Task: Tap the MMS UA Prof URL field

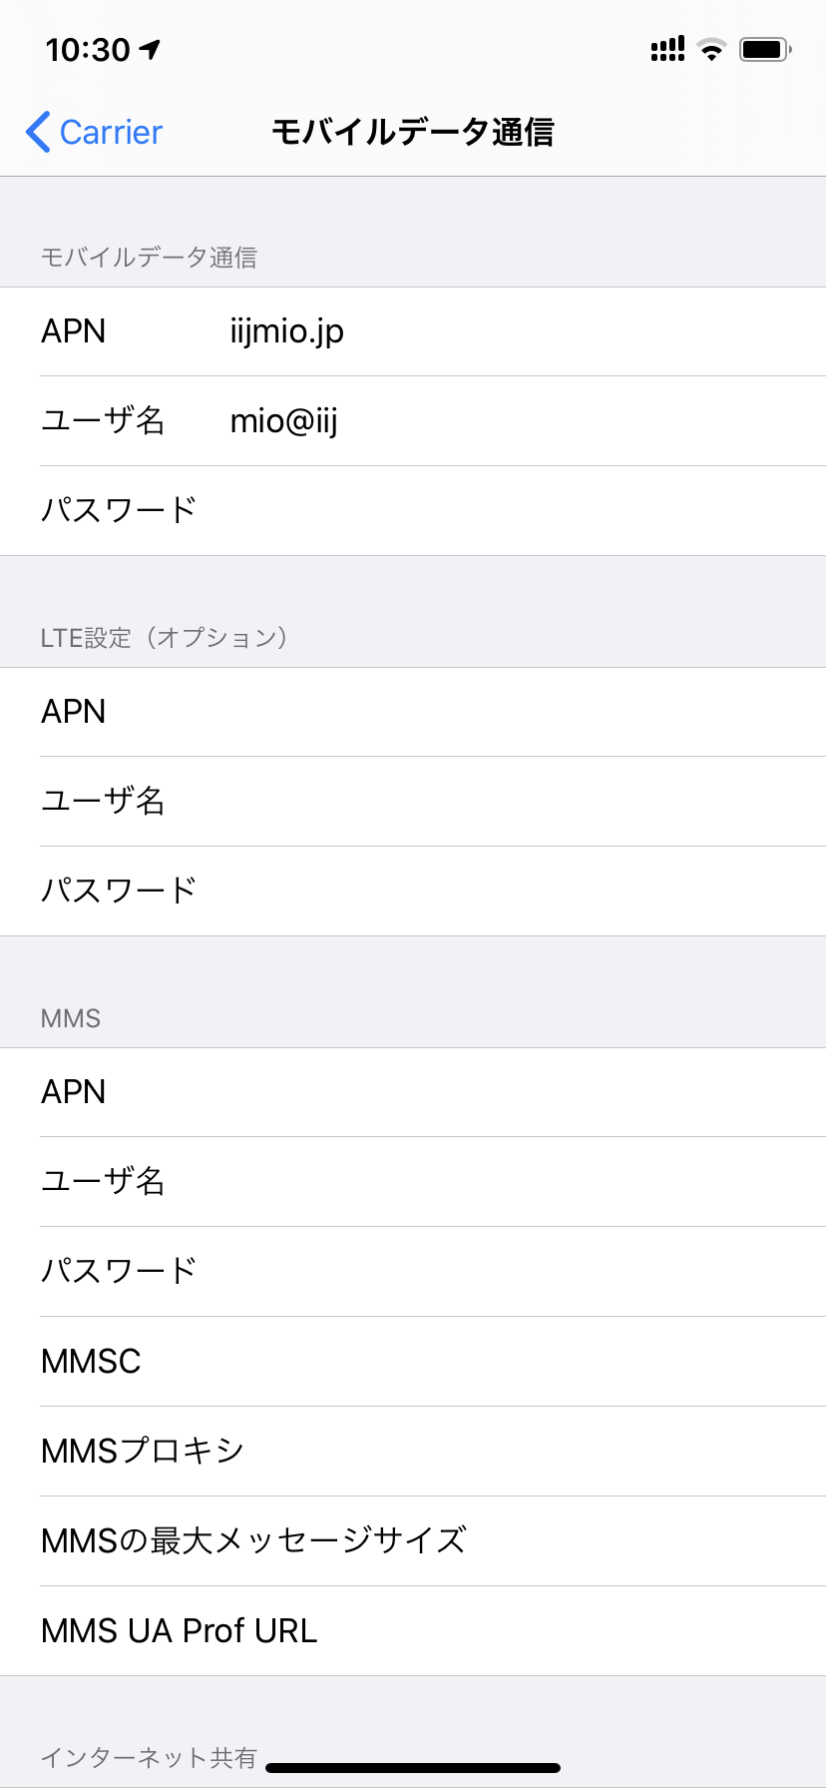Action: coord(549,1631)
